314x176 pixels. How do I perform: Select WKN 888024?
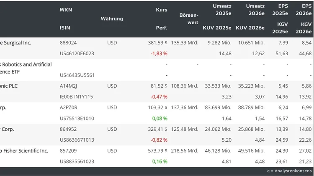tap(68, 43)
